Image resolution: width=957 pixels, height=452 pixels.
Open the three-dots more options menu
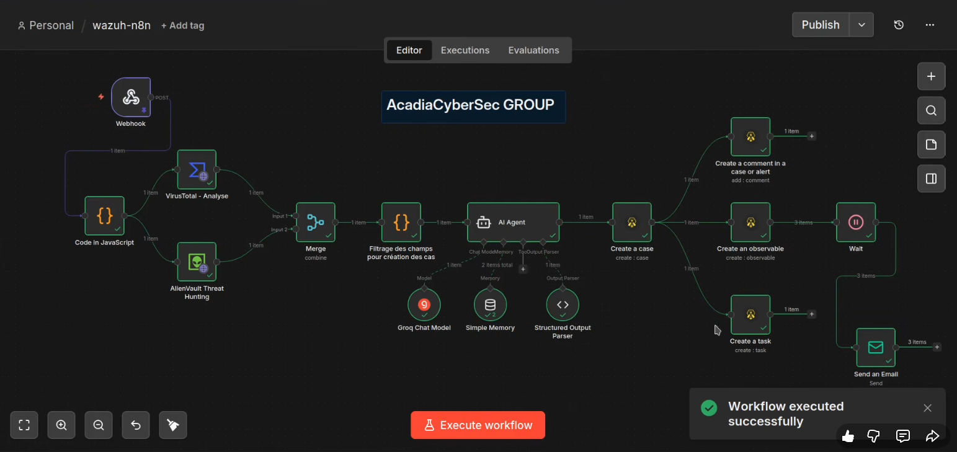click(930, 25)
